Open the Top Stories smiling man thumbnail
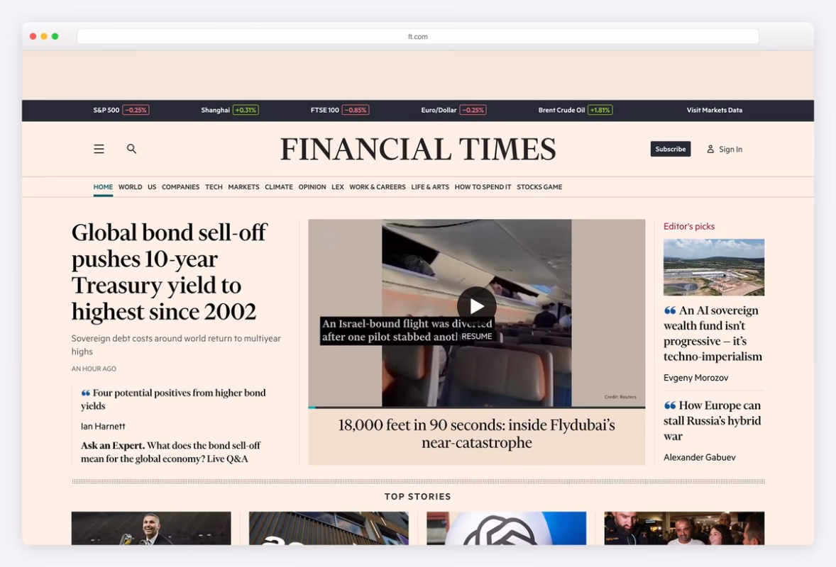This screenshot has width=836, height=567. click(151, 528)
